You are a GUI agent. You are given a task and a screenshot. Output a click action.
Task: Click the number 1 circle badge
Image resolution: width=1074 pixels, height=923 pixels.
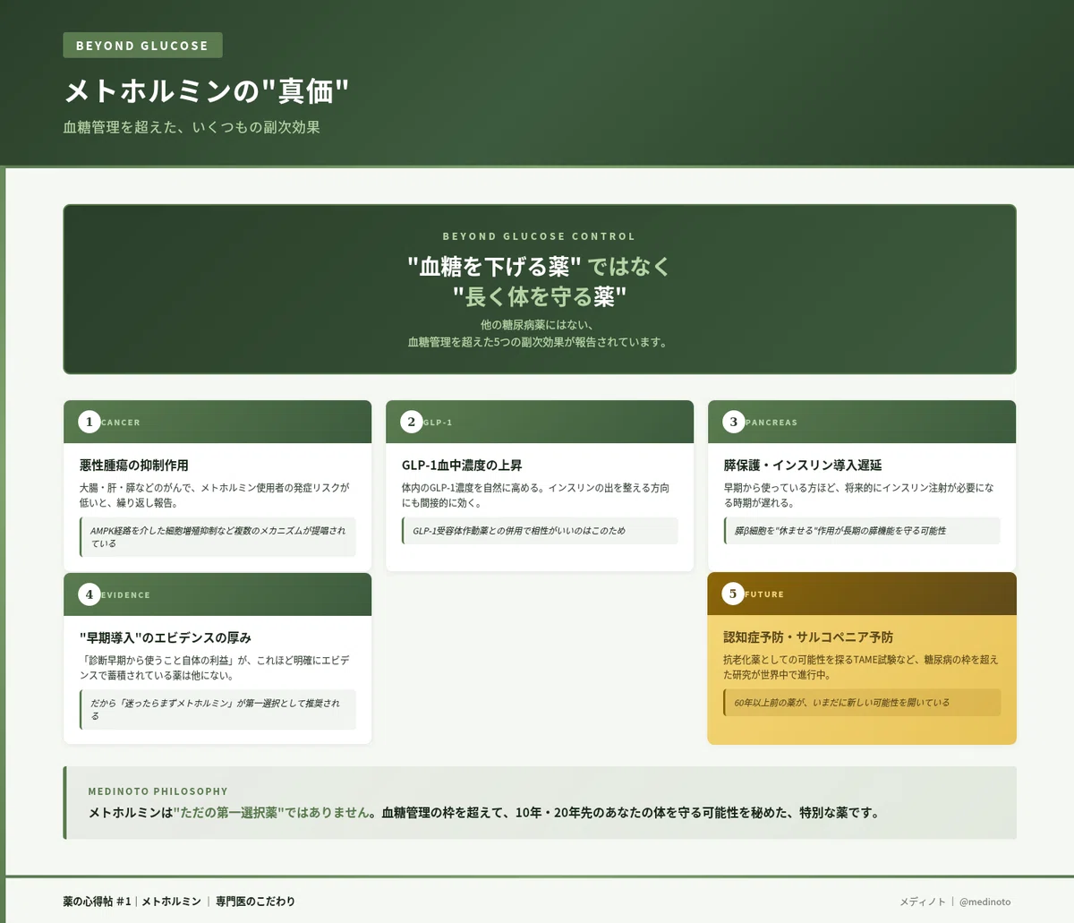tap(89, 422)
